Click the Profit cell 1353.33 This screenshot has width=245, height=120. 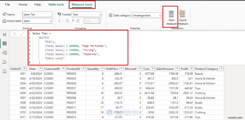tap(187, 112)
